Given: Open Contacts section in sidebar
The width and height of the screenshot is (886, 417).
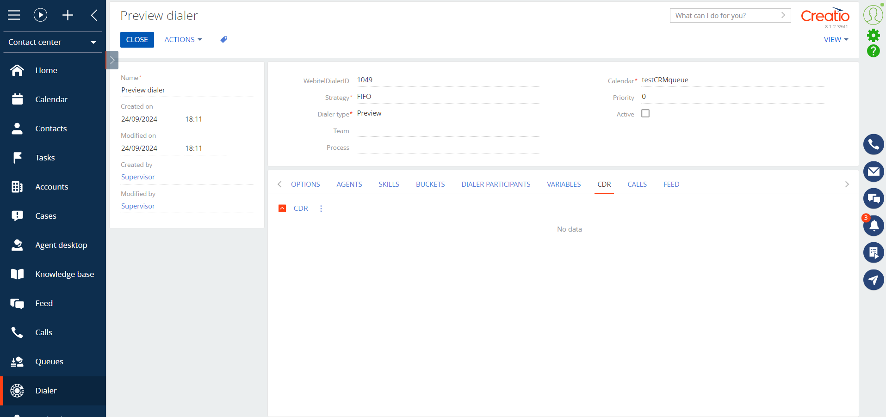Looking at the screenshot, I should pos(53,129).
